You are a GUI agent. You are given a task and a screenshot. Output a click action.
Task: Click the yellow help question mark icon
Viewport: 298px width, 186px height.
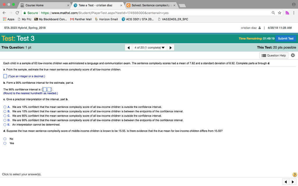pos(295,174)
